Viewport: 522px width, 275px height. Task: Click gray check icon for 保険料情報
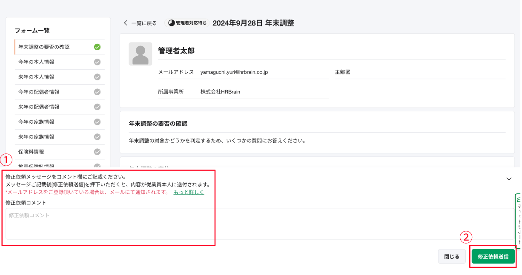(x=97, y=152)
